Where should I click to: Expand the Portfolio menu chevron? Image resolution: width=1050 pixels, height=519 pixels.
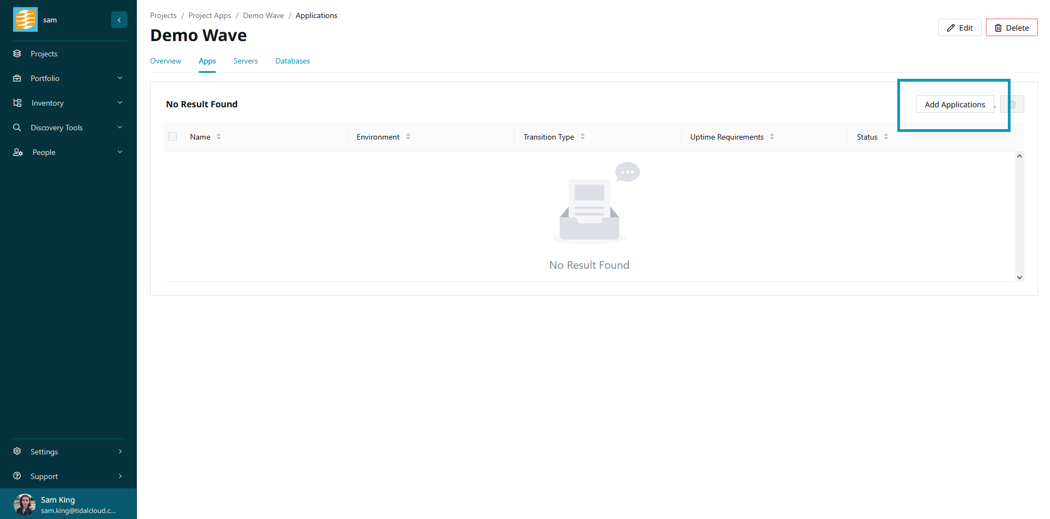pos(120,78)
